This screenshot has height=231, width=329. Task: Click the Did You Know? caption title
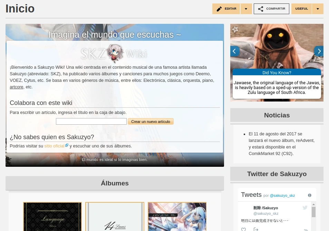pyautogui.click(x=277, y=73)
